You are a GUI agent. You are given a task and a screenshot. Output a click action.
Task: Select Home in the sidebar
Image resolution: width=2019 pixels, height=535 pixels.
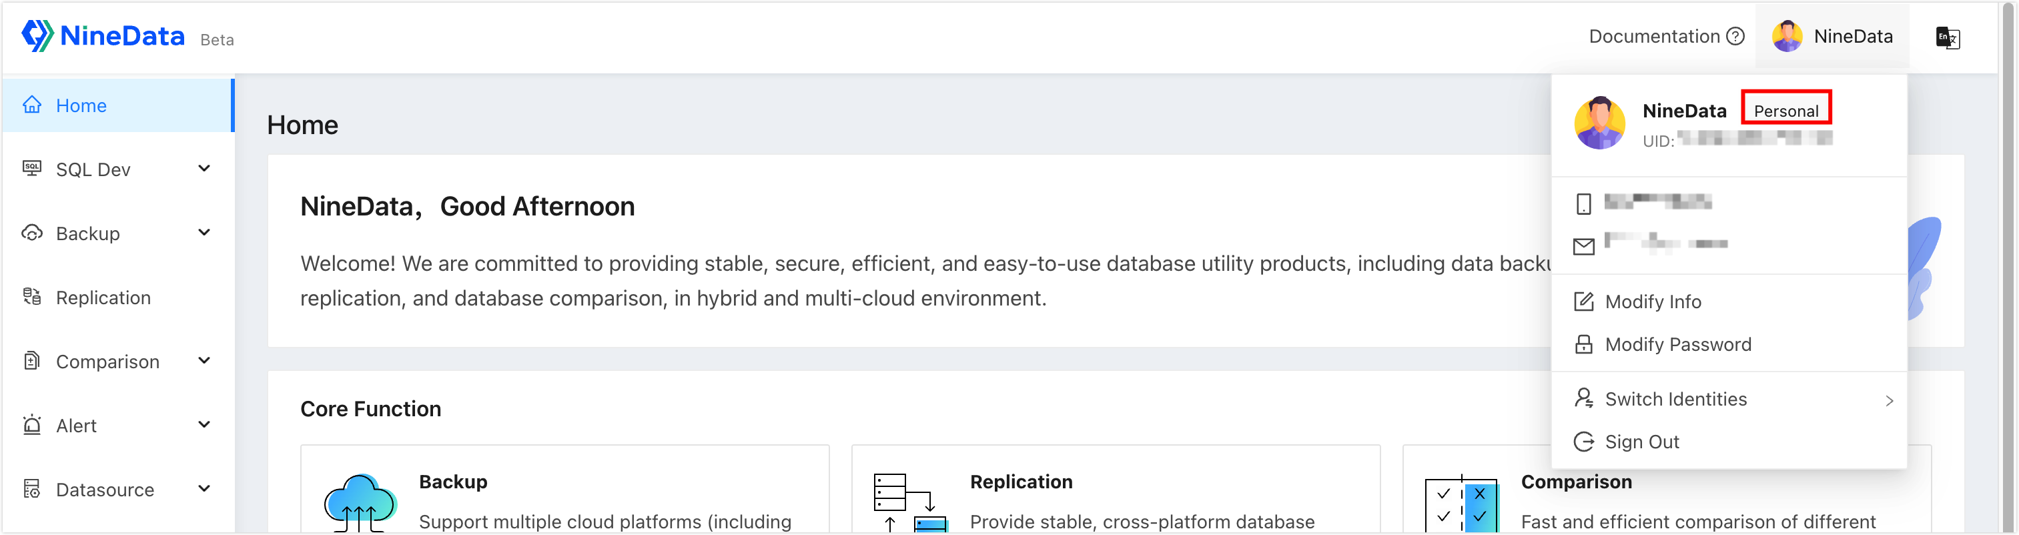pyautogui.click(x=117, y=105)
